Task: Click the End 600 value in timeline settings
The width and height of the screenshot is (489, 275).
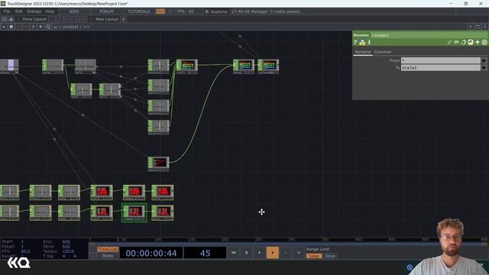Action: (66, 241)
